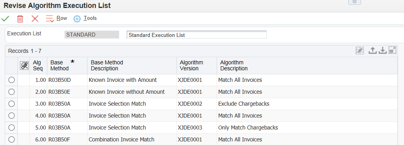Viewport: 404px width, 145px height.
Task: Expand the collapsed header chevron at top
Action: (355, 2)
